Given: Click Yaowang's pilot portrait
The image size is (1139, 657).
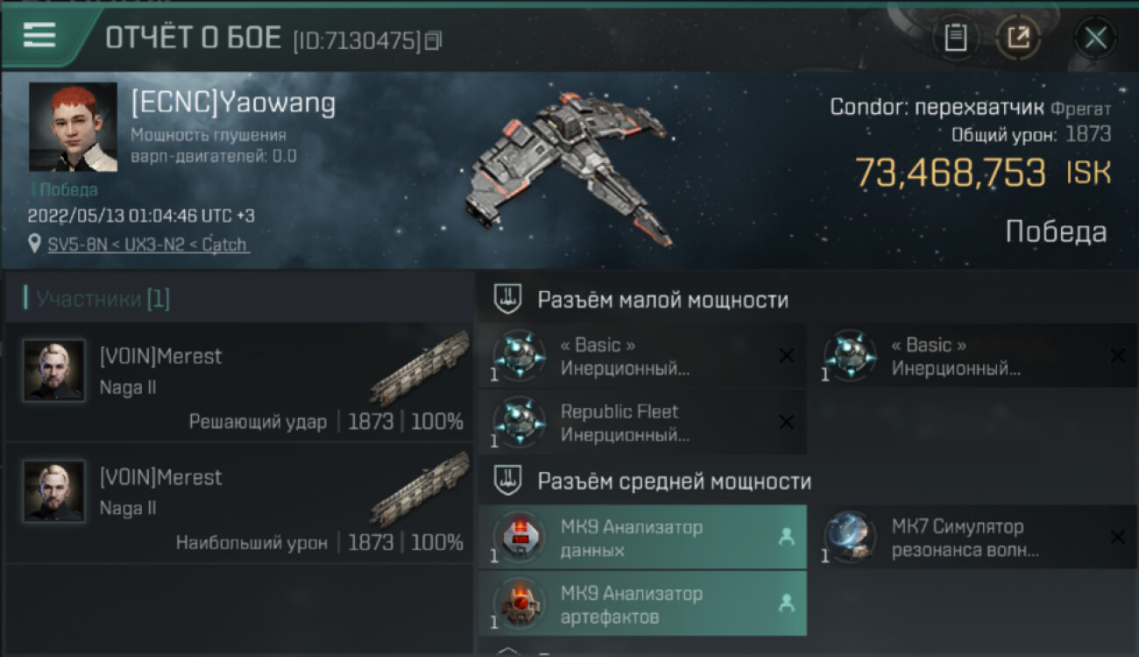Looking at the screenshot, I should click(x=73, y=127).
